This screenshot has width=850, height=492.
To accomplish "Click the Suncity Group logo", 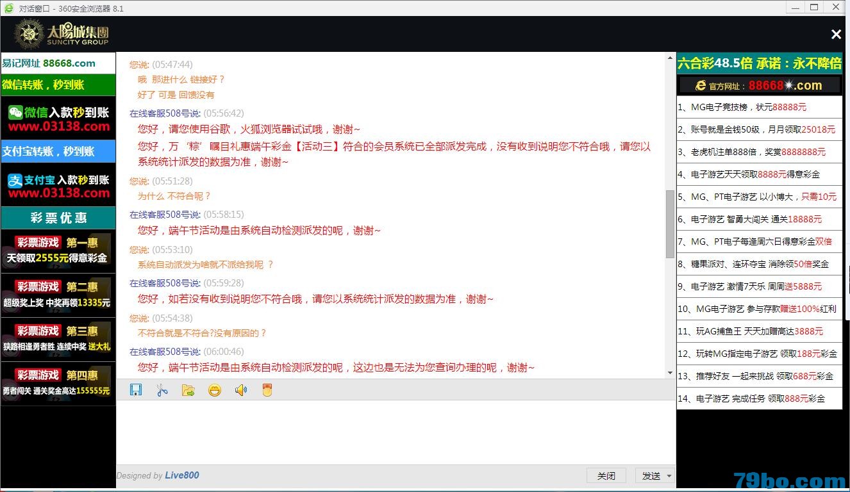I will 62,34.
